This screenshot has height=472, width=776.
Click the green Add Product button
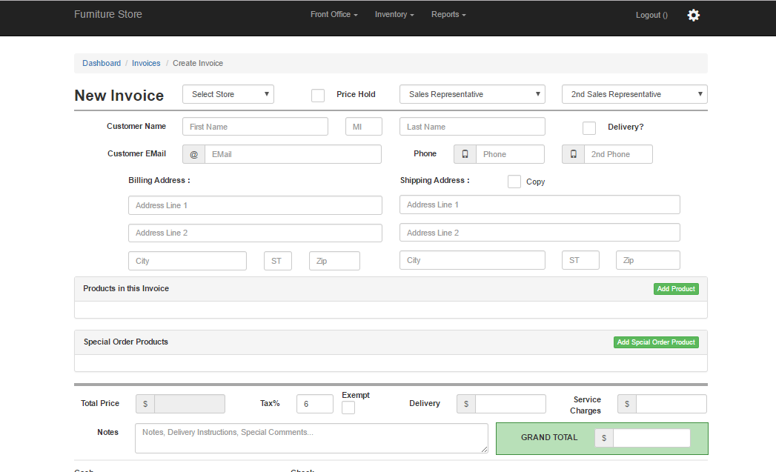(x=676, y=289)
